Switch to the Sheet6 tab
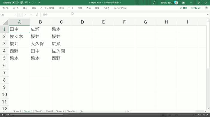 pyautogui.click(x=71, y=111)
